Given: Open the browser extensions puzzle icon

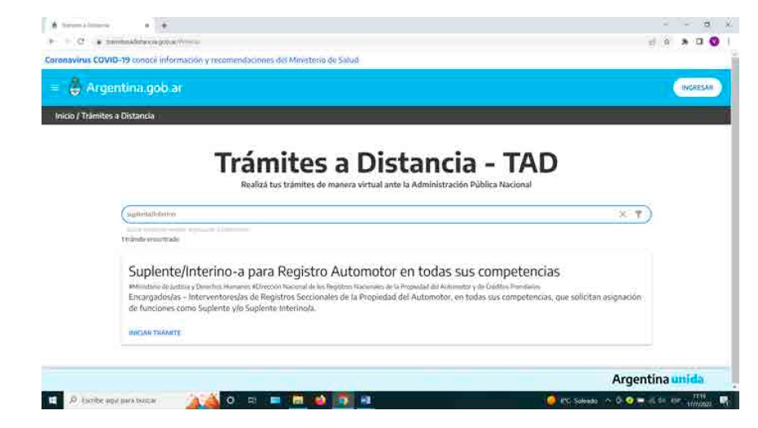Looking at the screenshot, I should (685, 42).
